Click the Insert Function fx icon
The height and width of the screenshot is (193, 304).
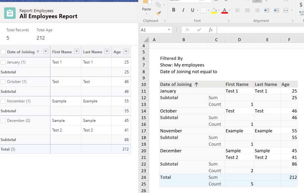pyautogui.click(x=210, y=30)
